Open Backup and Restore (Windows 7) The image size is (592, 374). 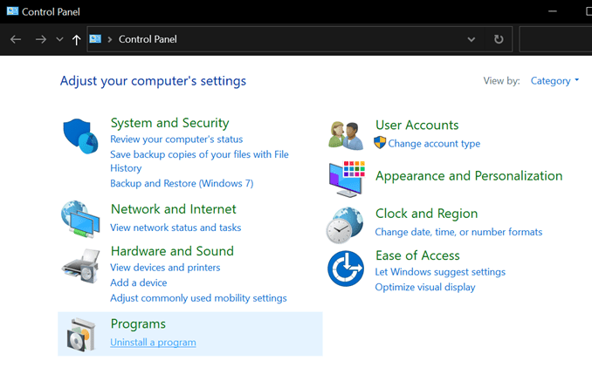182,183
